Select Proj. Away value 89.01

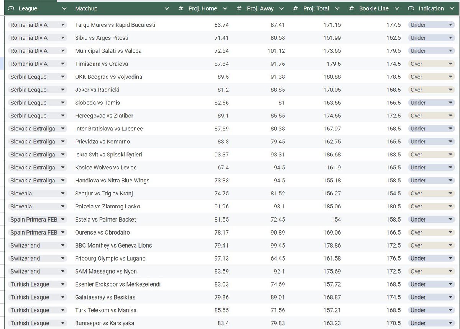[278, 297]
